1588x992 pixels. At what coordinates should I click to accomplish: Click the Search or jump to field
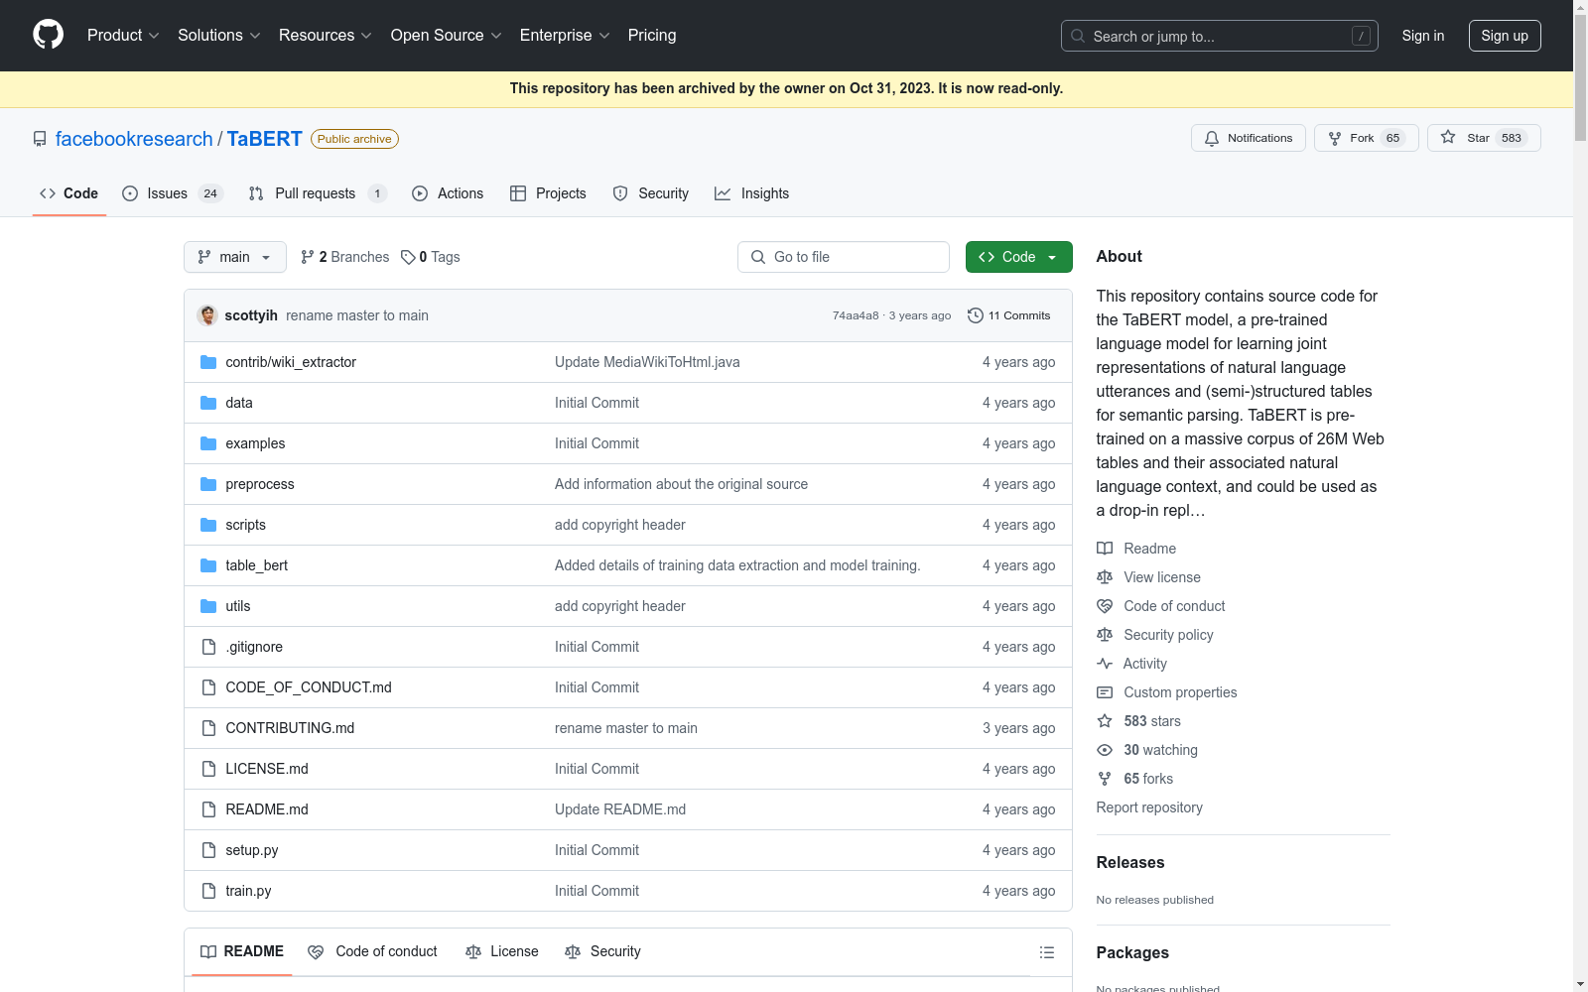[1220, 36]
